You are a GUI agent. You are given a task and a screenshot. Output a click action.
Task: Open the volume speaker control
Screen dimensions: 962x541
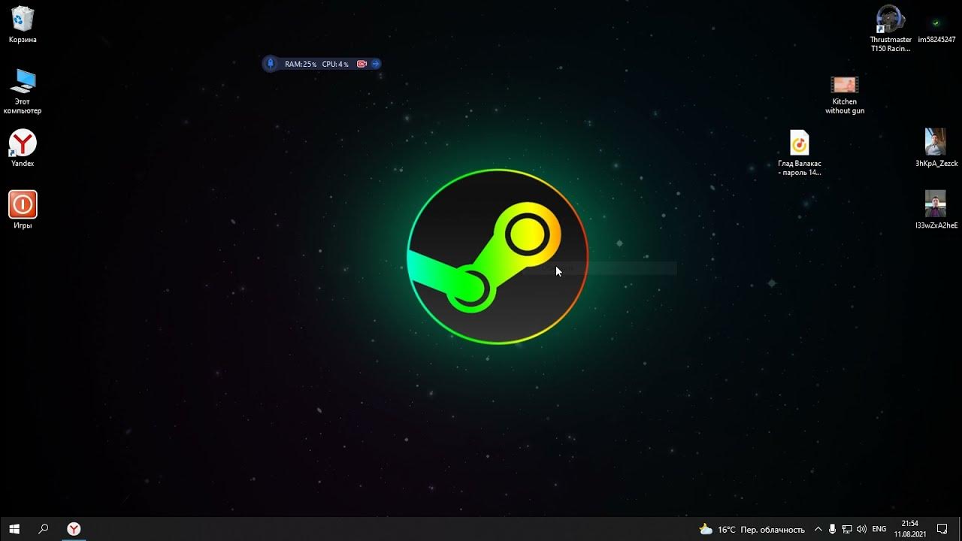[x=861, y=529]
